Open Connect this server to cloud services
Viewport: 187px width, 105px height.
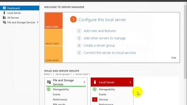[x=110, y=53]
